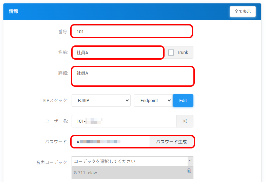Delete the G.711 u-law codec with trash icon
Screen dimensions: 266x182
[x=189, y=170]
